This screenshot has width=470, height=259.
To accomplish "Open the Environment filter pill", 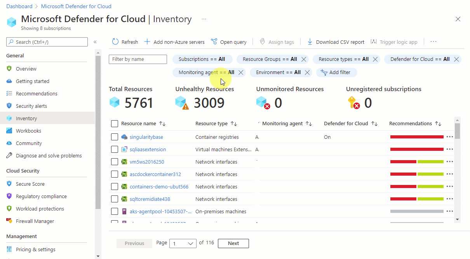I will [278, 73].
